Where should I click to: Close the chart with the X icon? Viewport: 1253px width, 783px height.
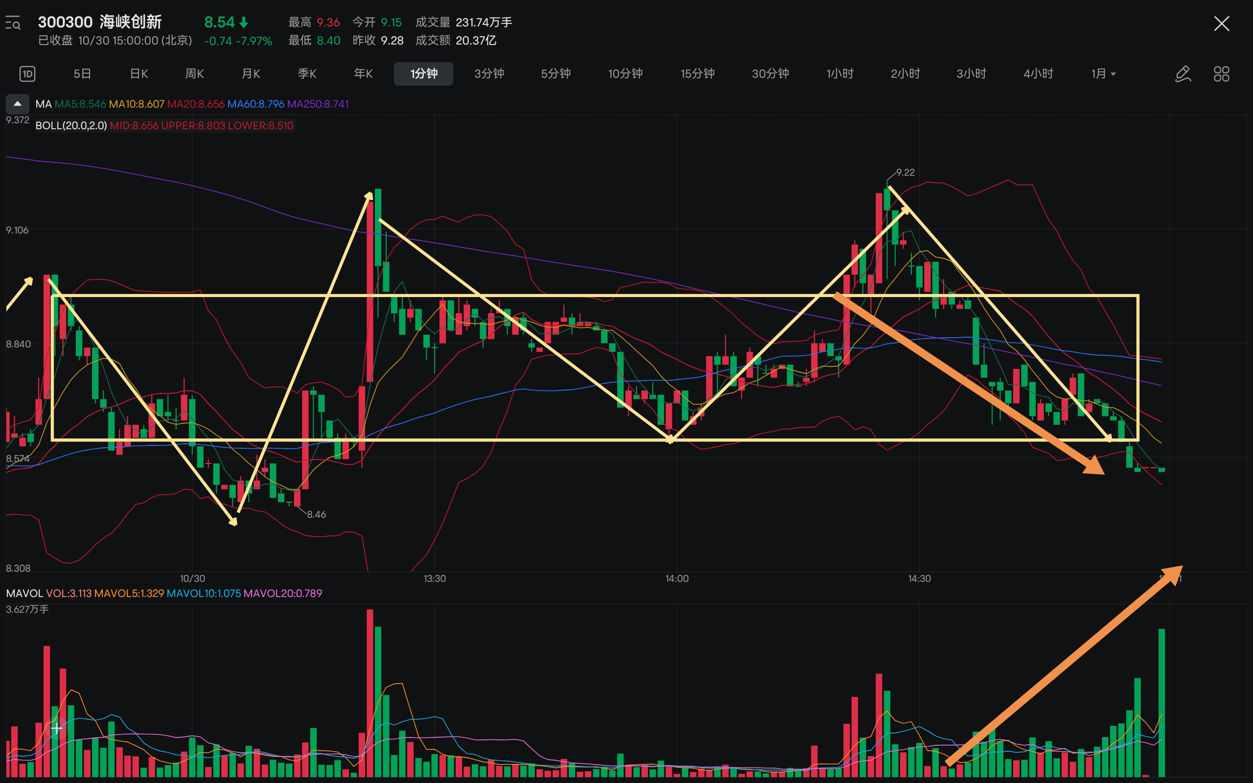[x=1221, y=23]
